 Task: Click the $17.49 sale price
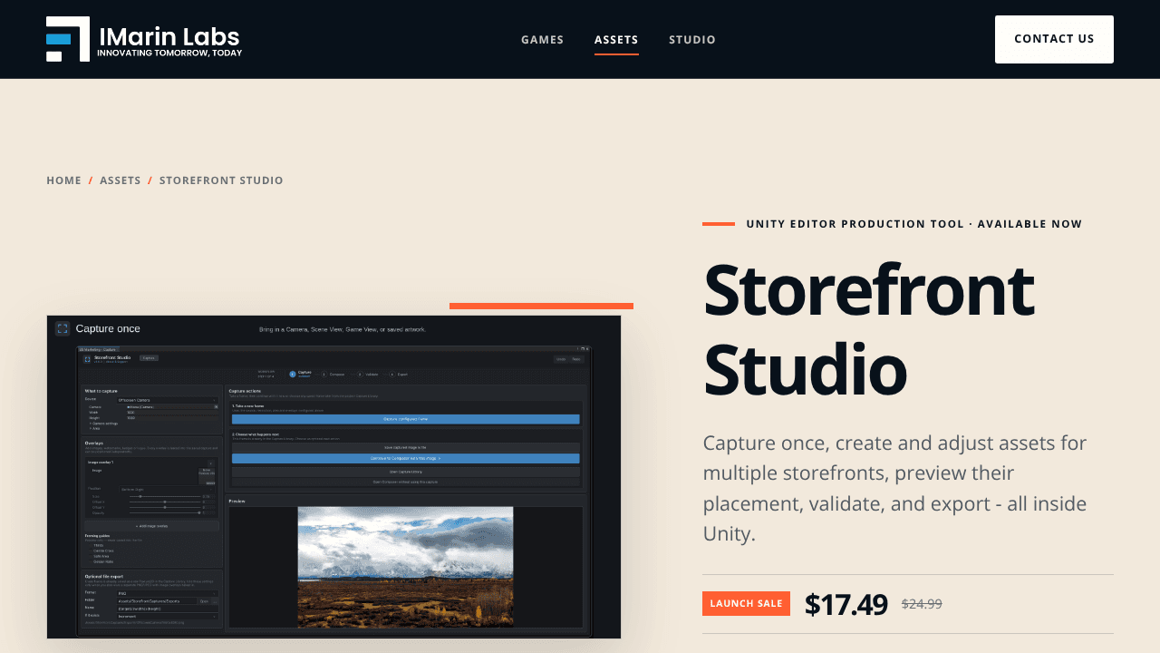pos(846,604)
